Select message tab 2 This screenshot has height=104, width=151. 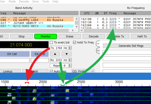pos(98,51)
